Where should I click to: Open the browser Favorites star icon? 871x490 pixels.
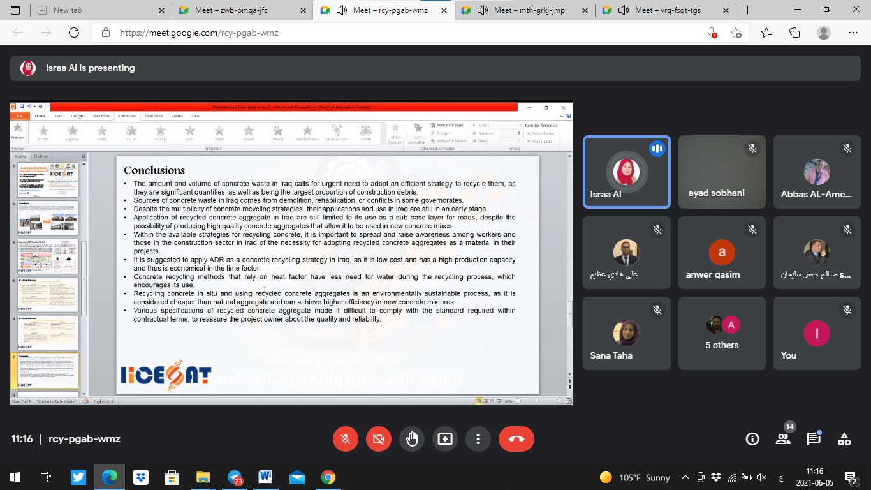(x=766, y=33)
